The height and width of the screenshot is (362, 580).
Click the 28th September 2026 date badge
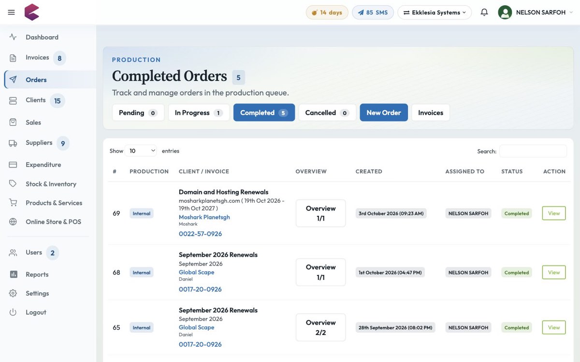click(x=395, y=327)
